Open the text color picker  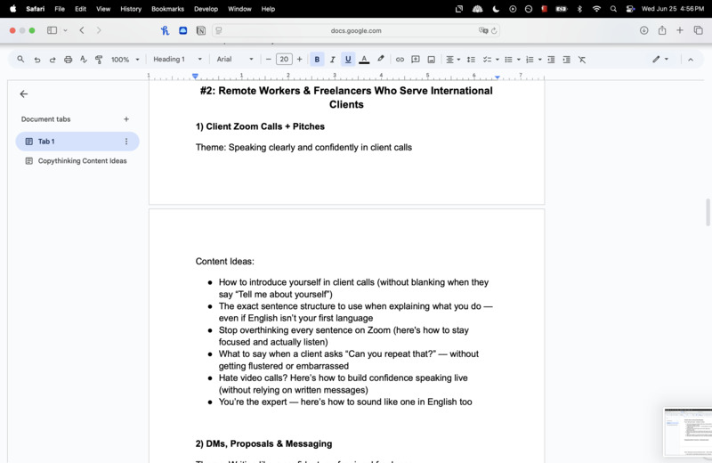[x=364, y=60]
